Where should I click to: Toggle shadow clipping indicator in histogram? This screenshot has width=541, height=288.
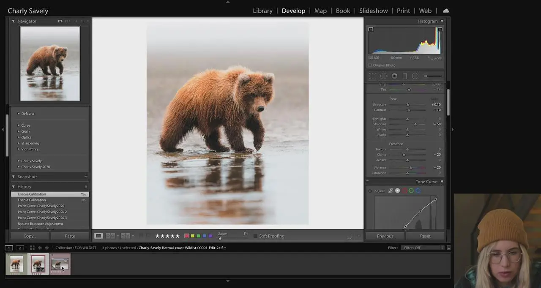click(371, 29)
